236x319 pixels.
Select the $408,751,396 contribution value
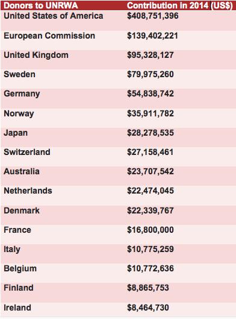(x=153, y=16)
